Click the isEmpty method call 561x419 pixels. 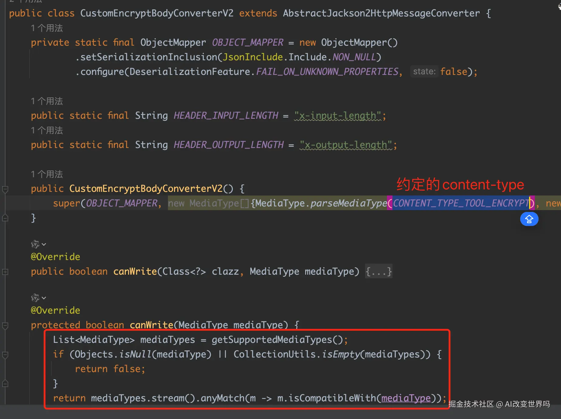coord(341,354)
